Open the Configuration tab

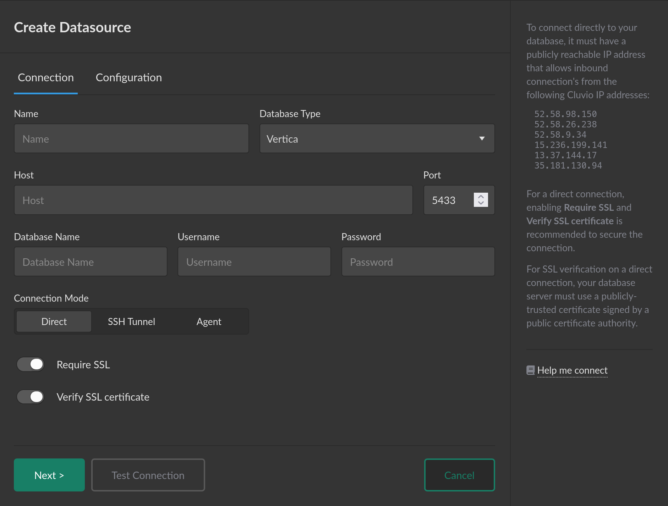128,77
